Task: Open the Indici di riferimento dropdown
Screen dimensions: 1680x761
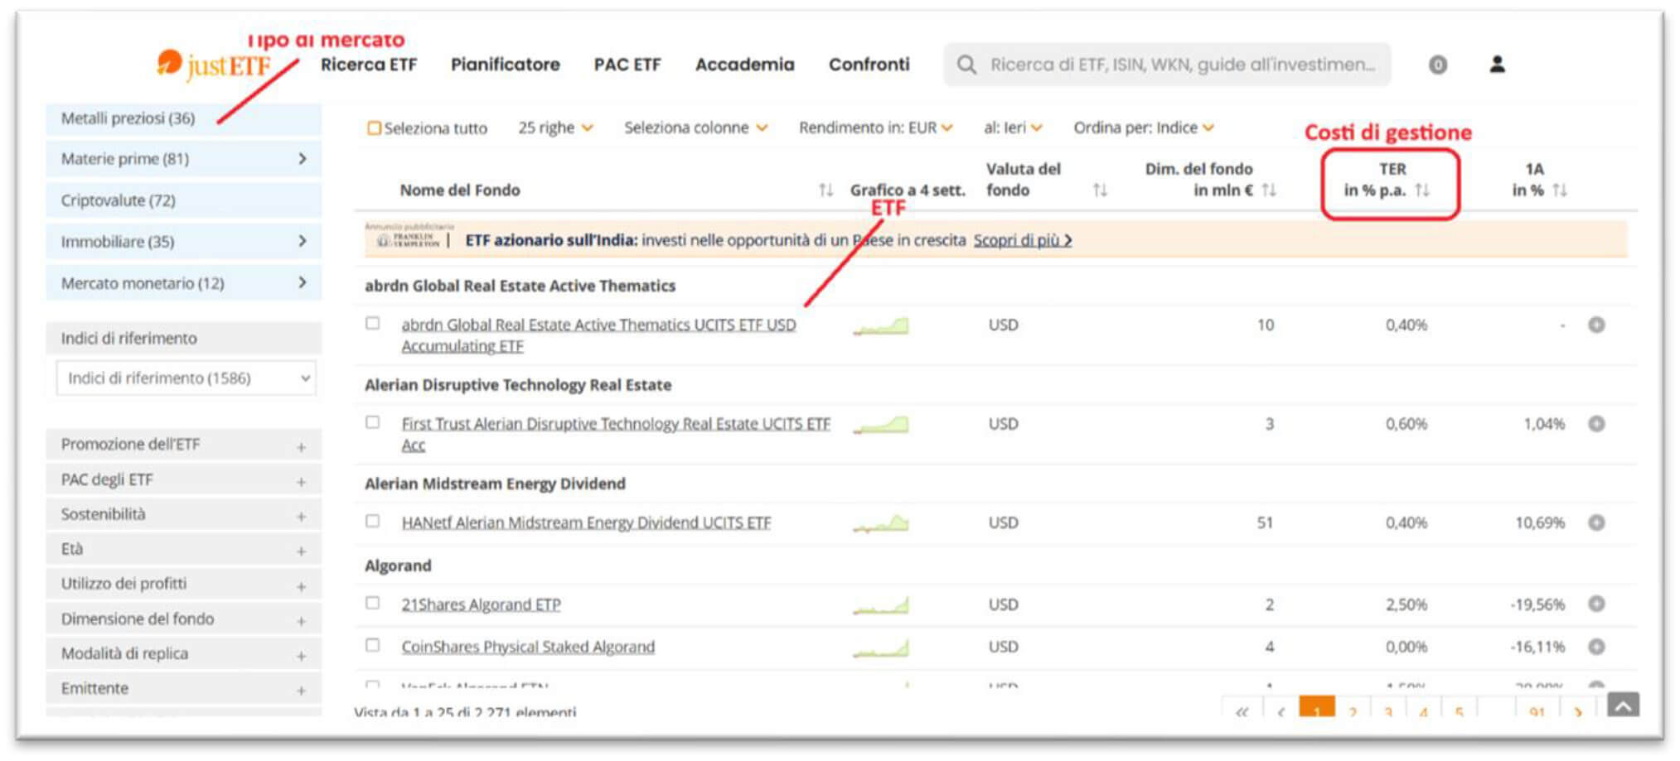Action: click(186, 378)
